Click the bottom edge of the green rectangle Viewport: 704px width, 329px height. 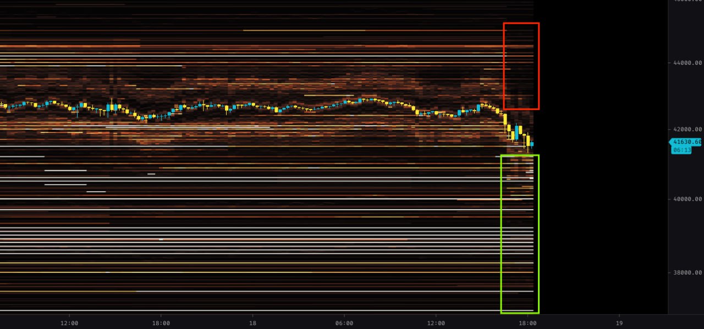520,313
